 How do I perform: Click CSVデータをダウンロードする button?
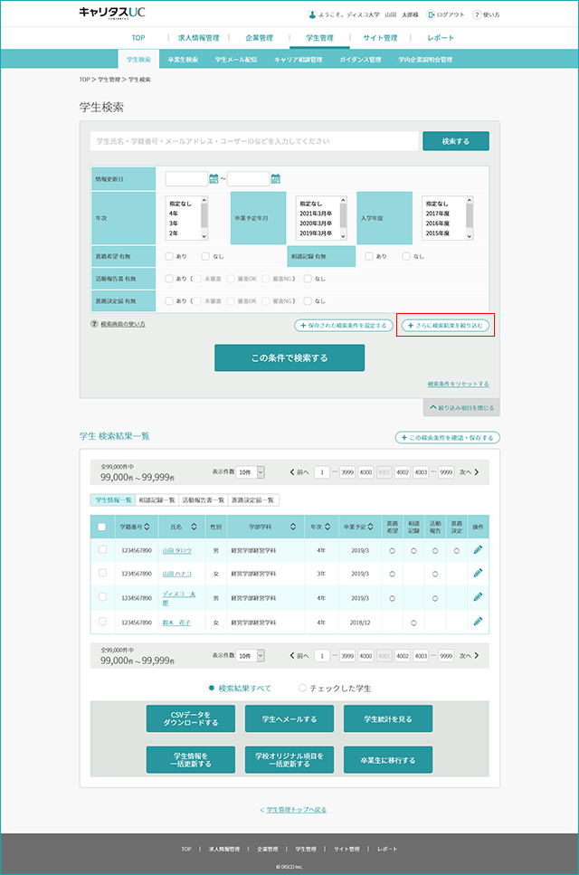click(190, 718)
